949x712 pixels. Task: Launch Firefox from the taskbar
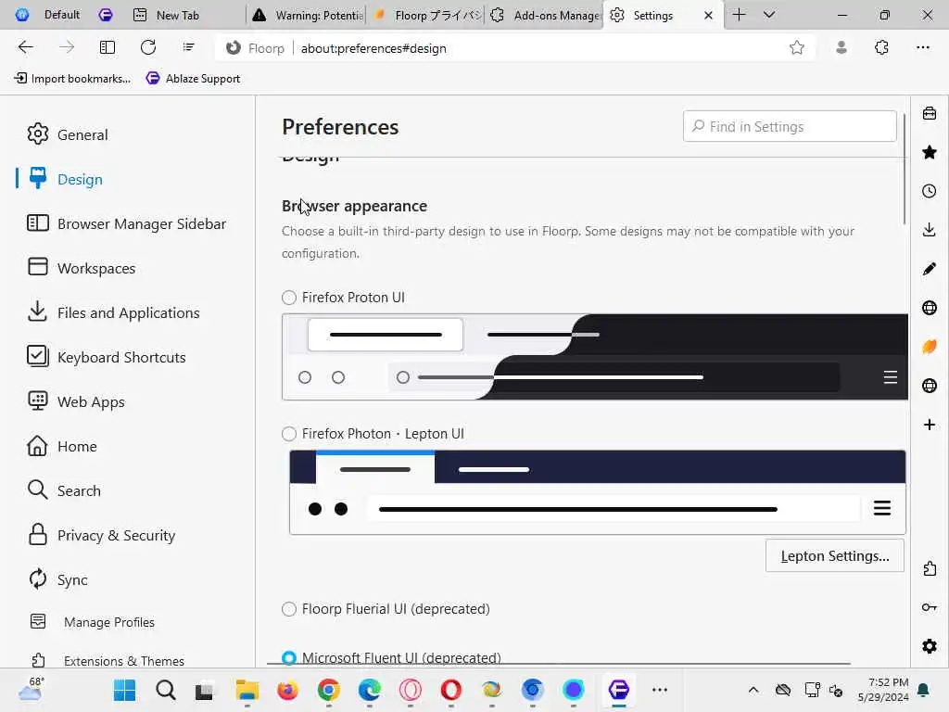click(x=287, y=690)
